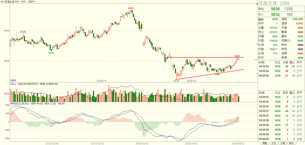Click the 6950 peak price label
Viewport: 305px width, 145px height.
(x=130, y=8)
